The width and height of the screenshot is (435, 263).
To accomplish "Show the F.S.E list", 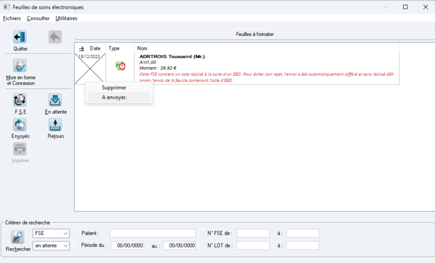I will (20, 100).
